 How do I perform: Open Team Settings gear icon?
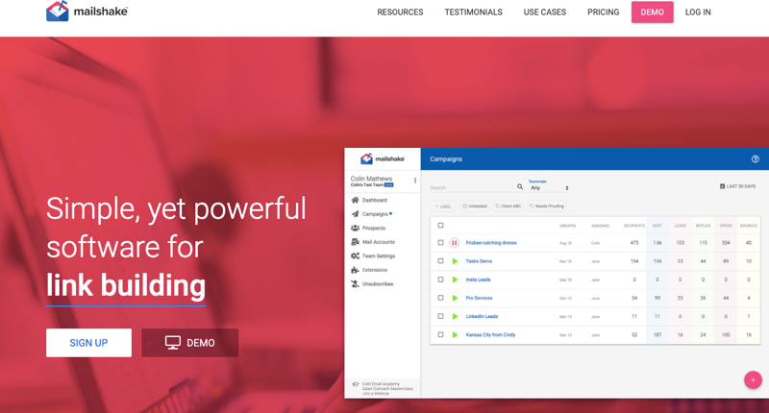pyautogui.click(x=355, y=255)
